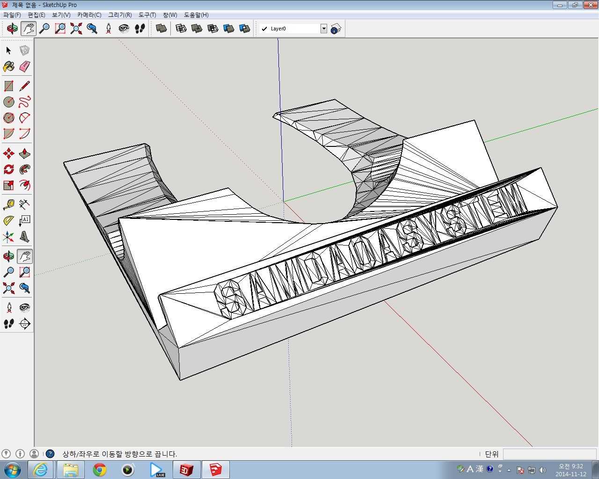Expand the Layer0 layer dropdown arrow
Image resolution: width=599 pixels, height=479 pixels.
coord(323,29)
